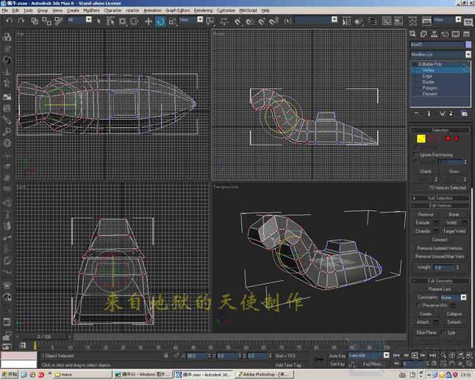475x380 pixels.
Task: Switch to Modify command panel tab
Action: (x=424, y=35)
